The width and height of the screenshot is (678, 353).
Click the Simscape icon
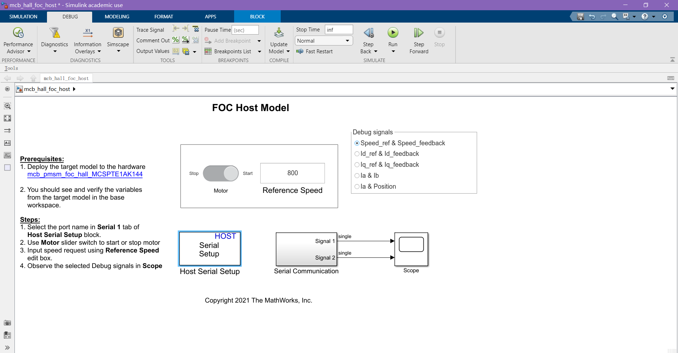(x=118, y=32)
